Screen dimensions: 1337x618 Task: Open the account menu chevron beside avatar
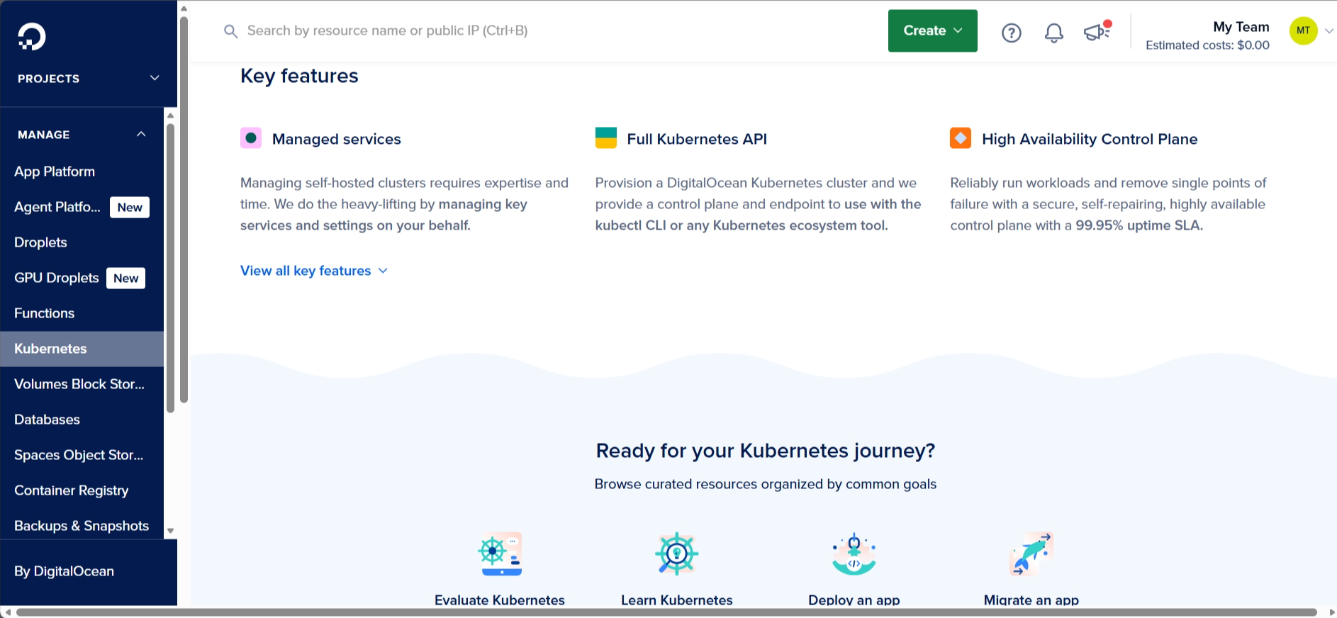[x=1329, y=30]
